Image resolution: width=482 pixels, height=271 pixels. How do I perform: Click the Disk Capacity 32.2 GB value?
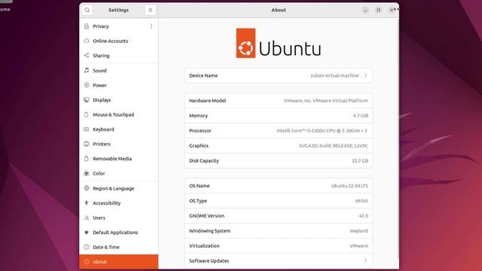(x=360, y=160)
